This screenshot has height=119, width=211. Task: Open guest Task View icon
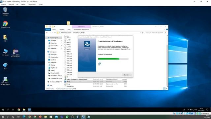(x=13, y=109)
